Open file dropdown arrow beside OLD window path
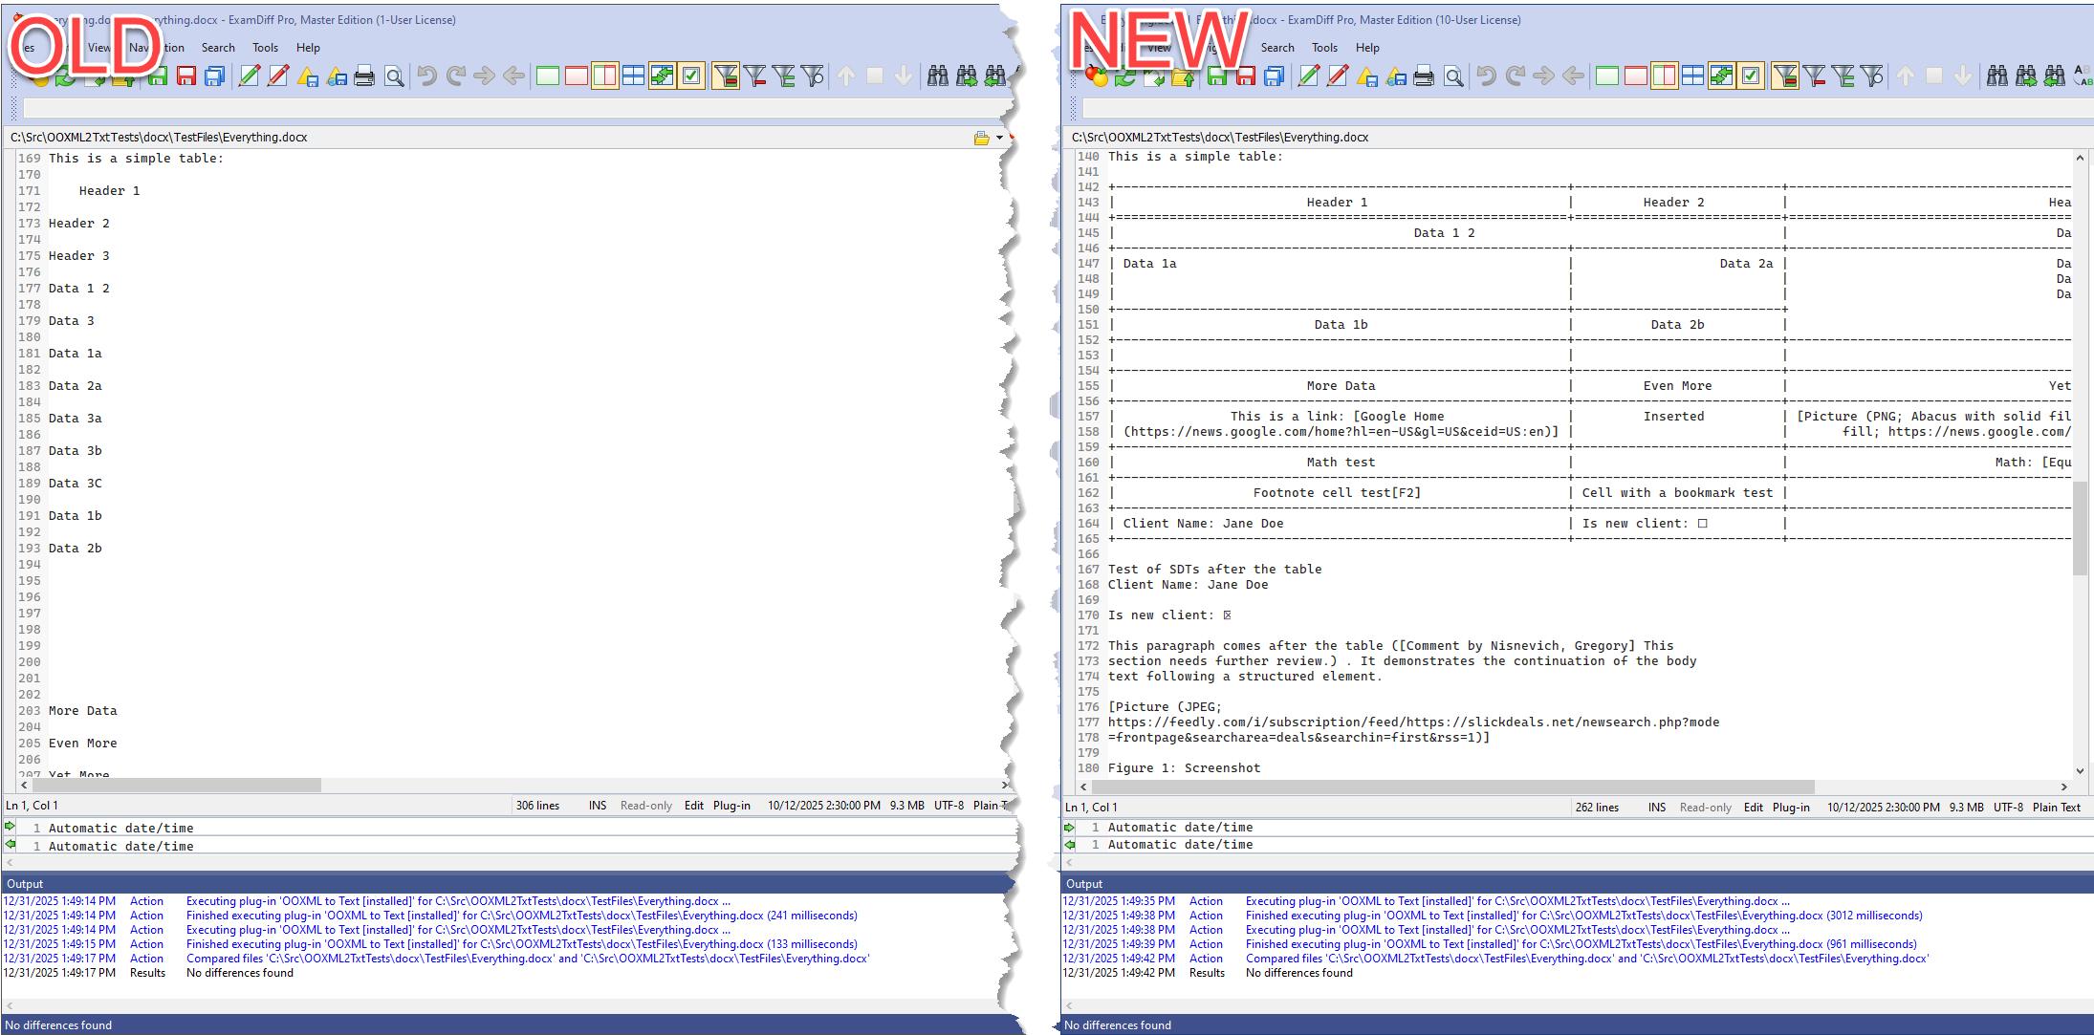 (1000, 138)
